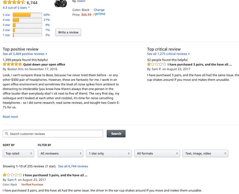Click the Change color link
This screenshot has height=194, width=239.
99,10
